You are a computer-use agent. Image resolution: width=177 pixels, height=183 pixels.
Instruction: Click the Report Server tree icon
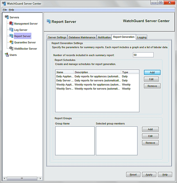11,36
